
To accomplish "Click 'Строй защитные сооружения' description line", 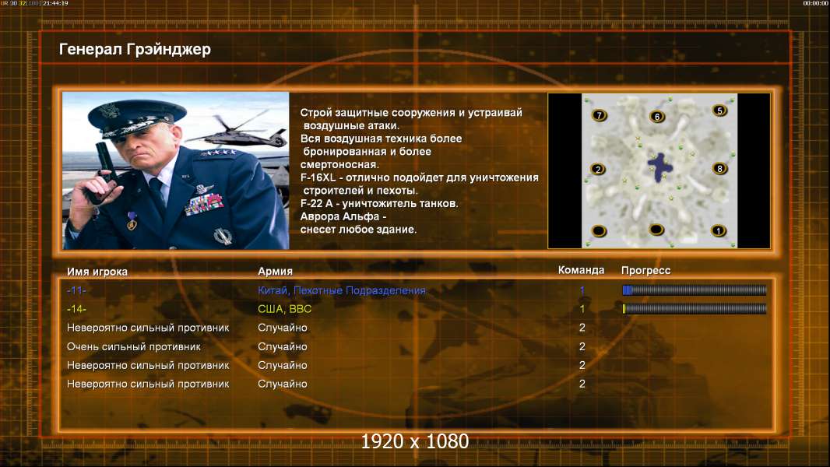I will (x=411, y=113).
